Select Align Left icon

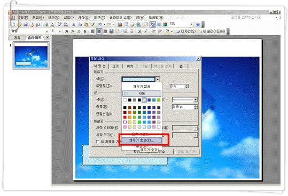pyautogui.click(x=92, y=32)
